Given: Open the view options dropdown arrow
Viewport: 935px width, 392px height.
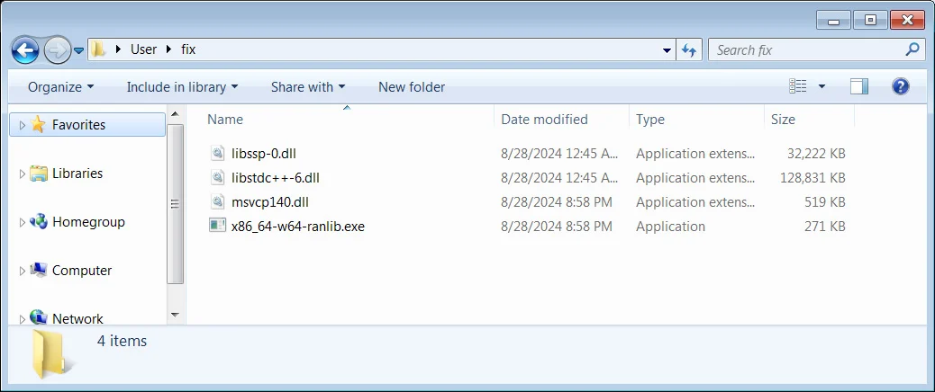Looking at the screenshot, I should (x=822, y=87).
